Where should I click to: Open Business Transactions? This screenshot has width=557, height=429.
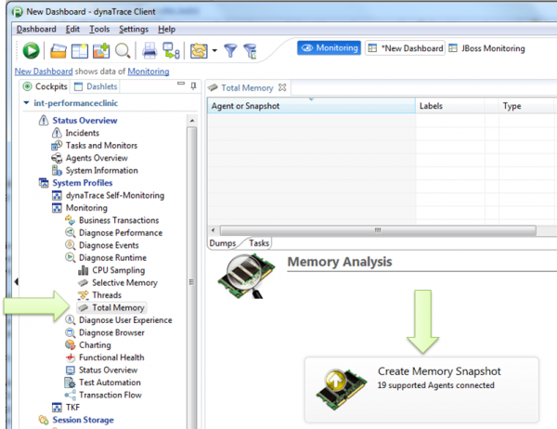tap(119, 220)
